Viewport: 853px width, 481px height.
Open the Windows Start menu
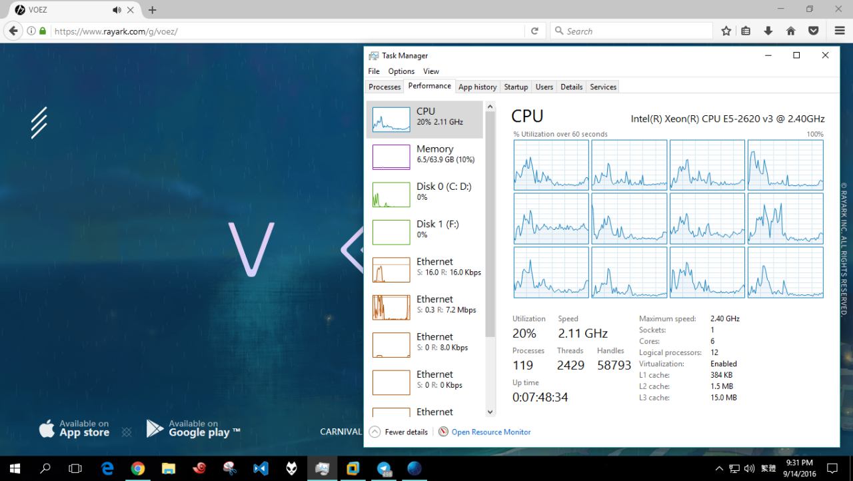(x=15, y=468)
